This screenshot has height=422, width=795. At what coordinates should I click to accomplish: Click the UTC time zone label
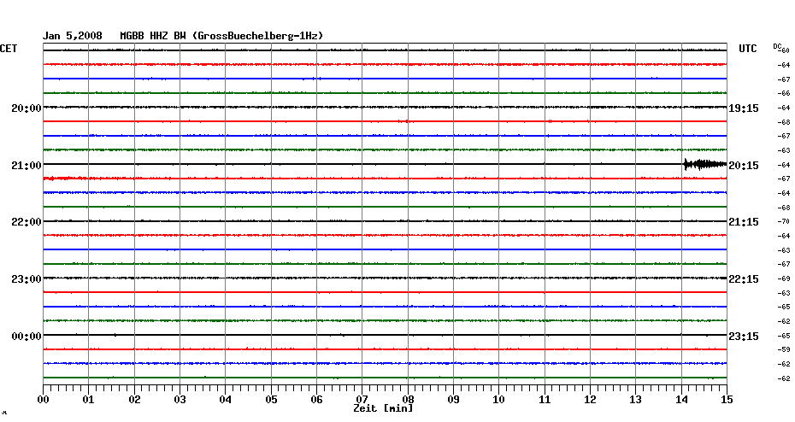pyautogui.click(x=748, y=49)
